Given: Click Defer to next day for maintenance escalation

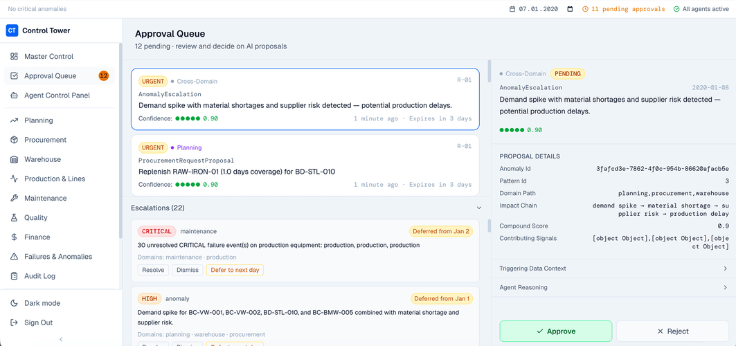Looking at the screenshot, I should coord(235,270).
